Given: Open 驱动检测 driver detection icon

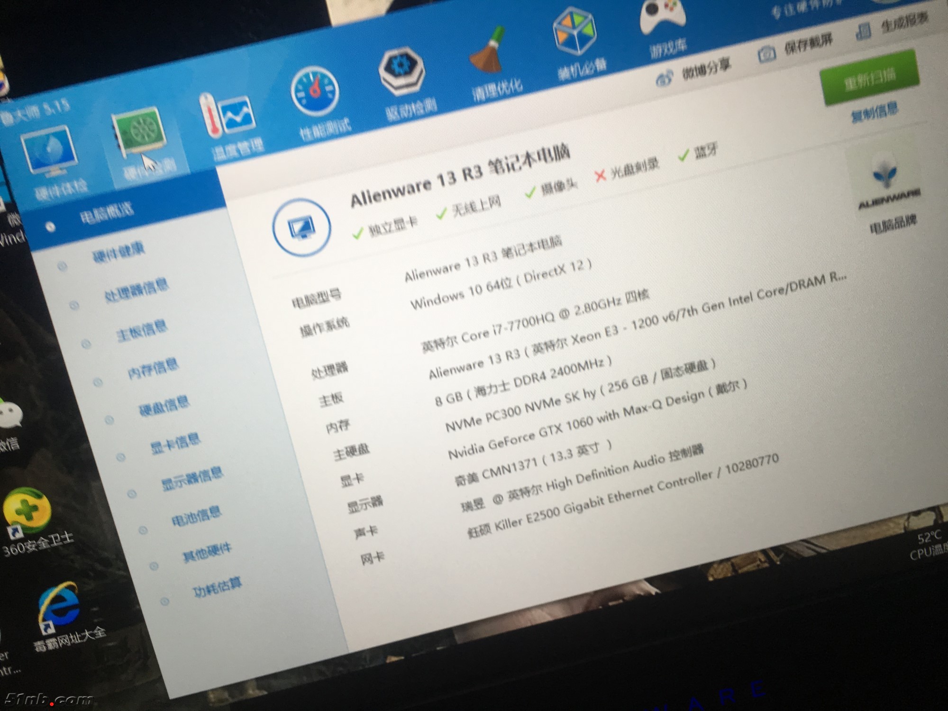Looking at the screenshot, I should pyautogui.click(x=402, y=72).
